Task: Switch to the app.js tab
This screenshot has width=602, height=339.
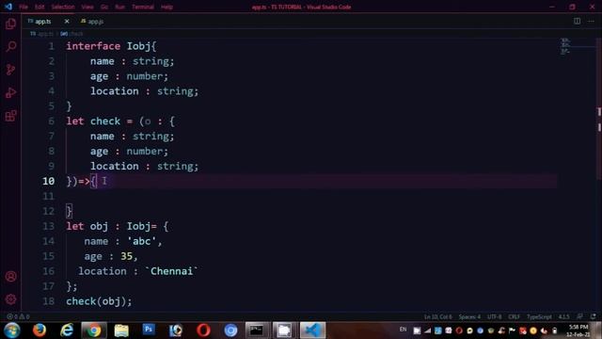Action: (x=92, y=22)
